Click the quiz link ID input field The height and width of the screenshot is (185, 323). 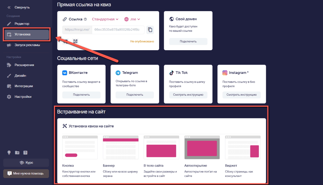[x=118, y=30]
